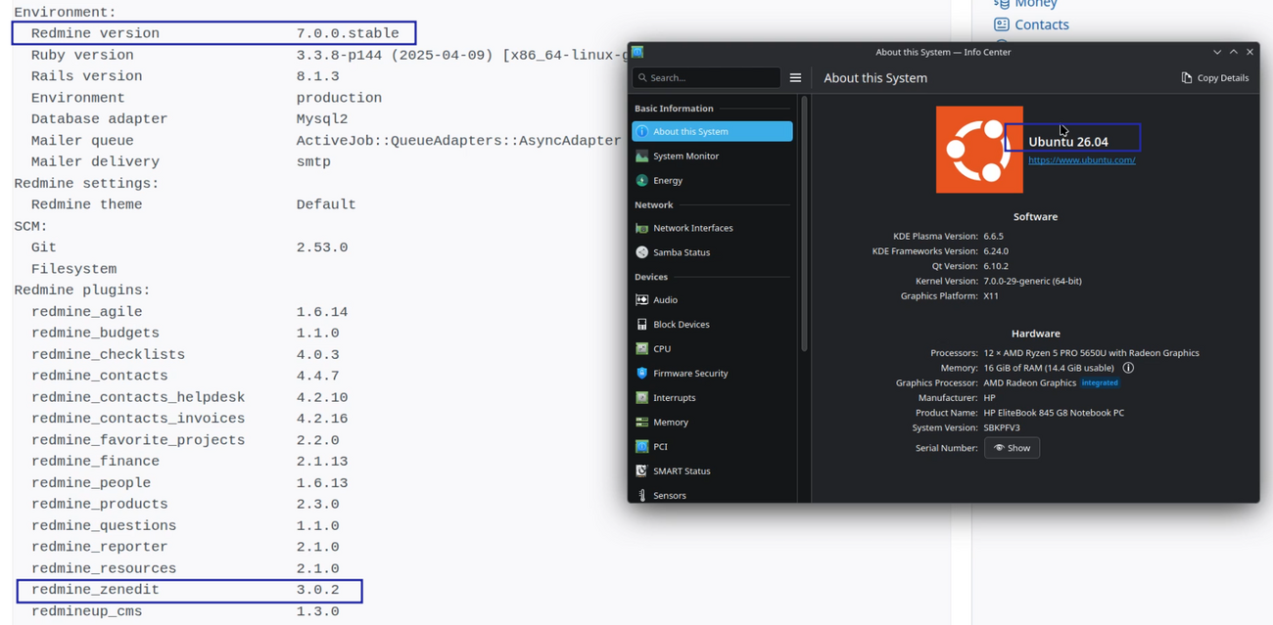Click the Contacts icon in Redmine sidebar
The image size is (1273, 625).
point(1001,24)
